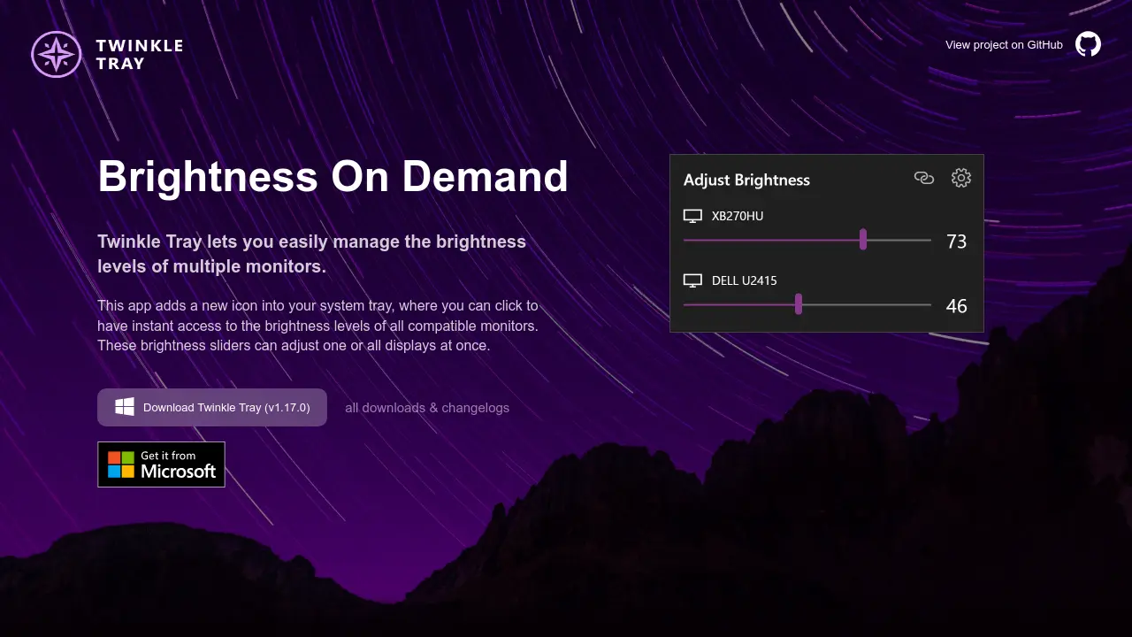Click the DELL U2415 brightness slider handle

pyautogui.click(x=799, y=304)
